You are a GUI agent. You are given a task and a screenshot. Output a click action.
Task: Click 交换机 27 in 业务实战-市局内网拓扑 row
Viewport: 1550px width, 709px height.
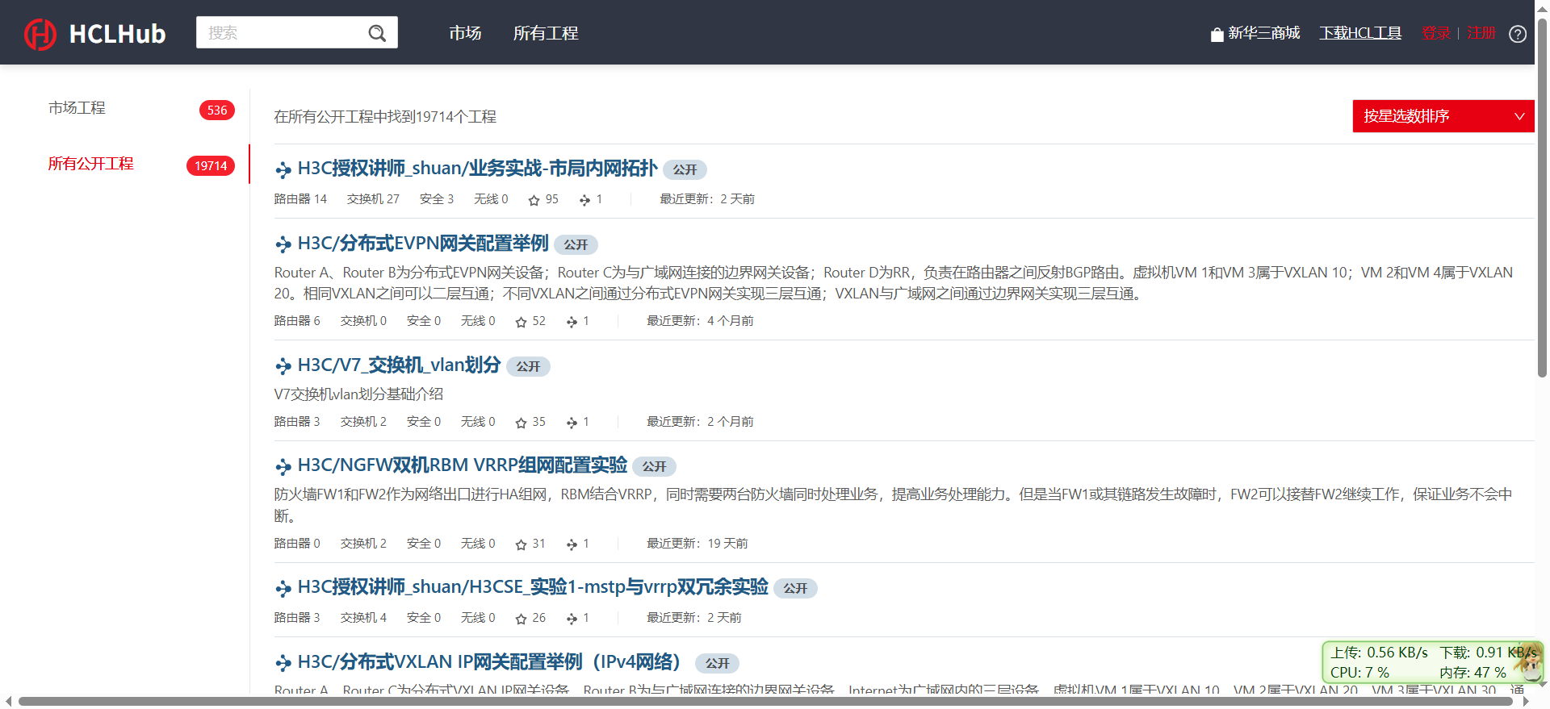tap(373, 199)
